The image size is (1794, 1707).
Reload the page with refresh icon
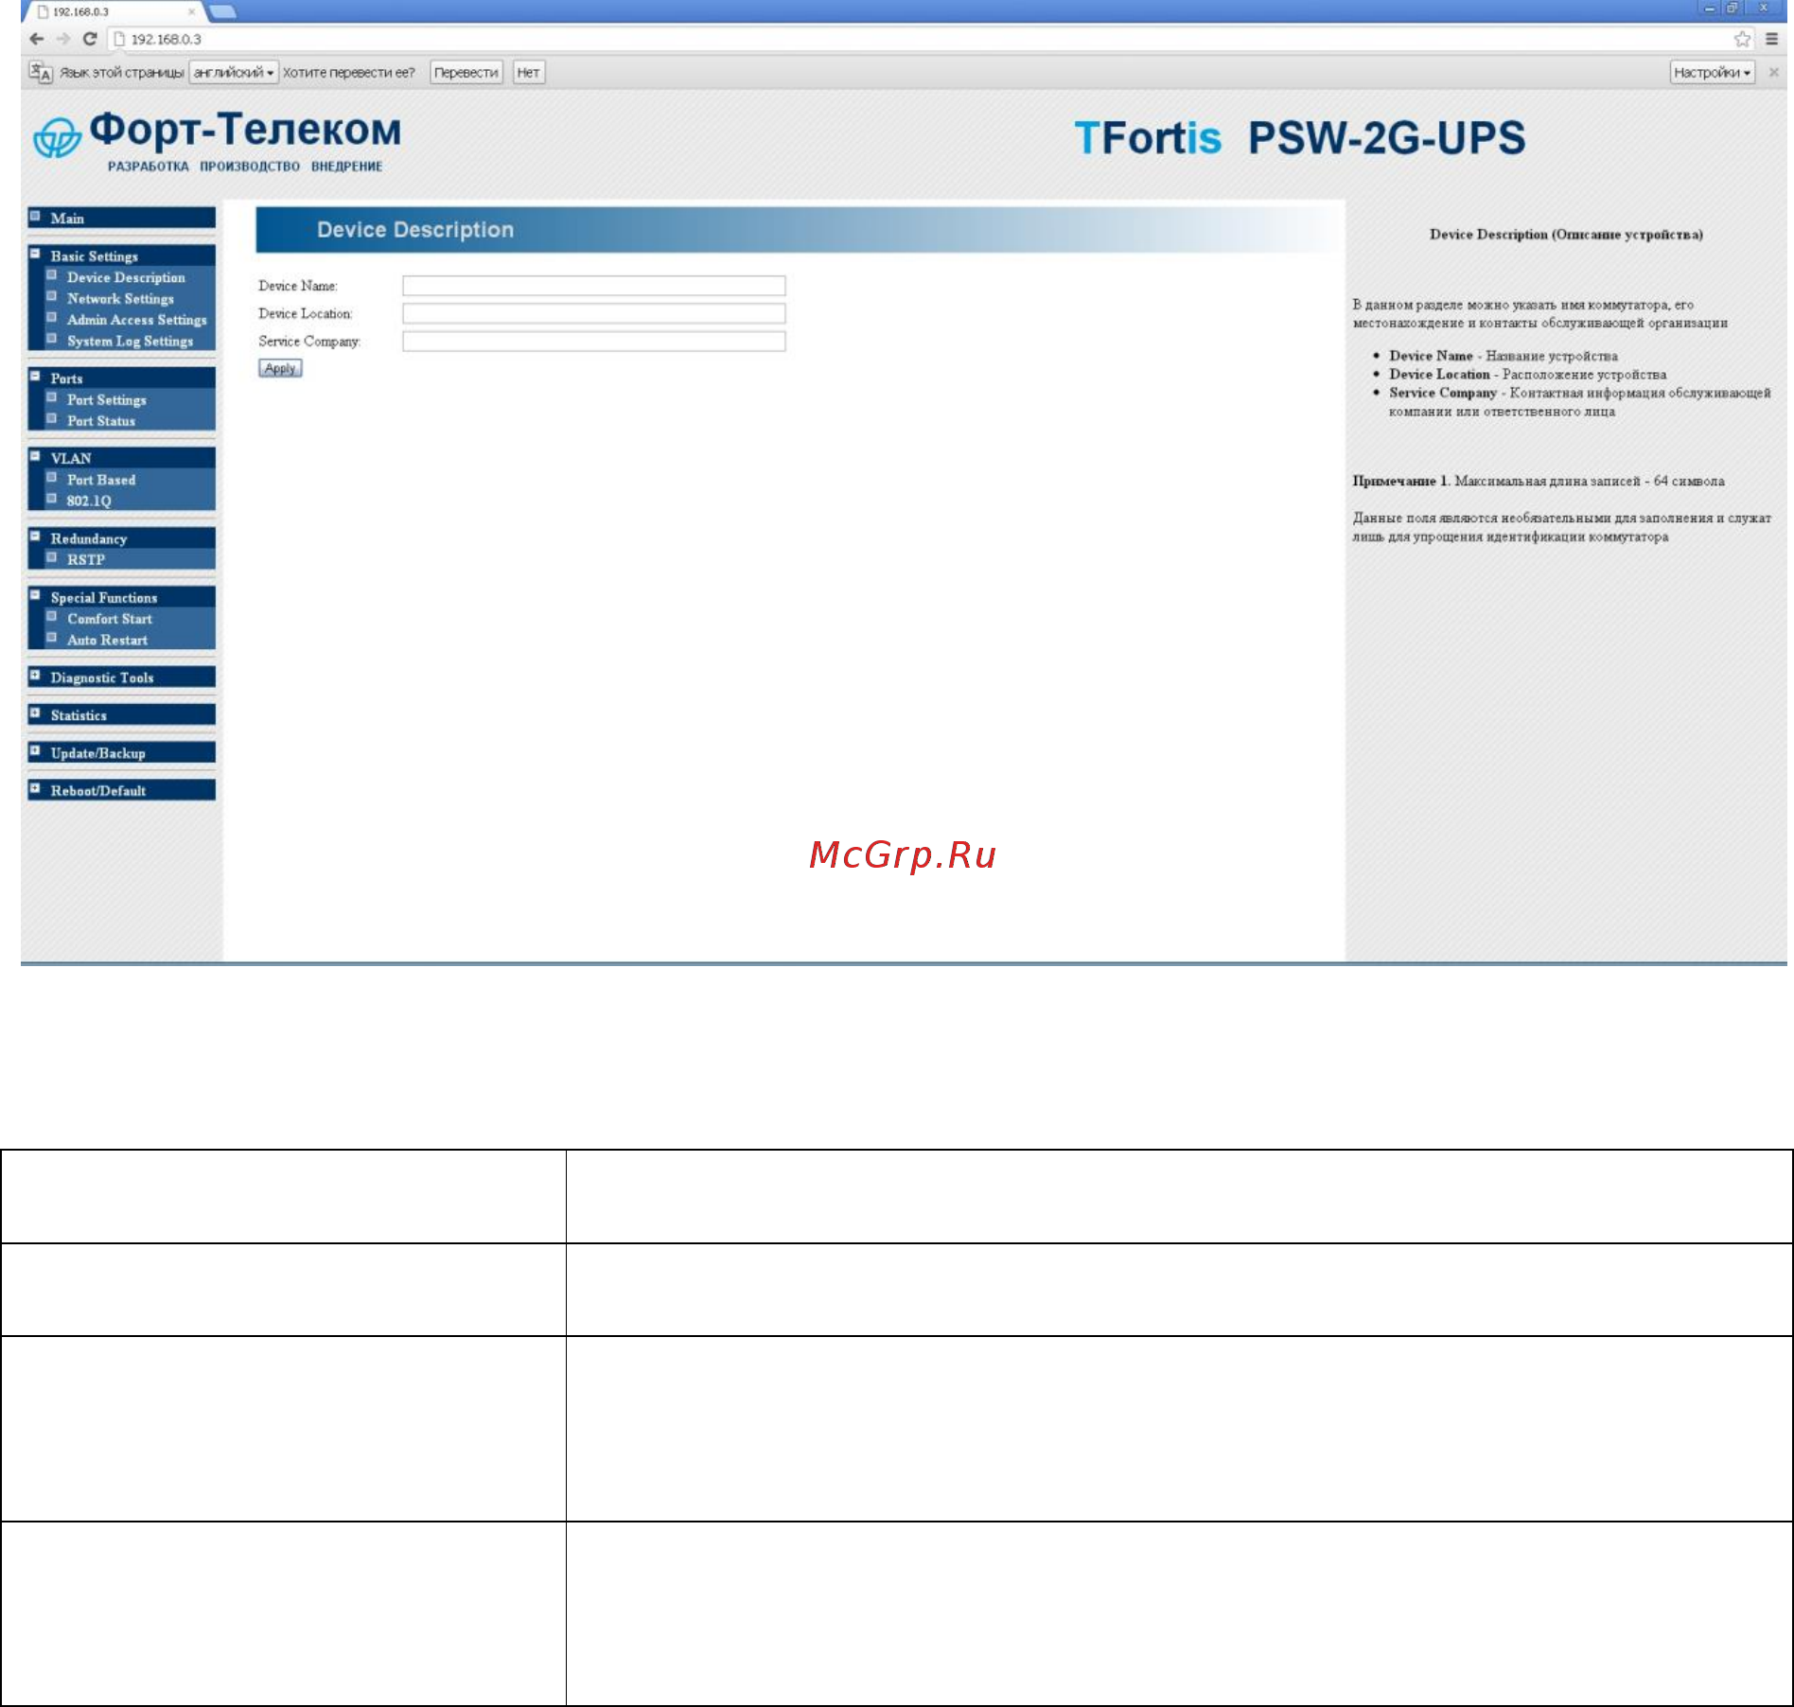(x=90, y=39)
